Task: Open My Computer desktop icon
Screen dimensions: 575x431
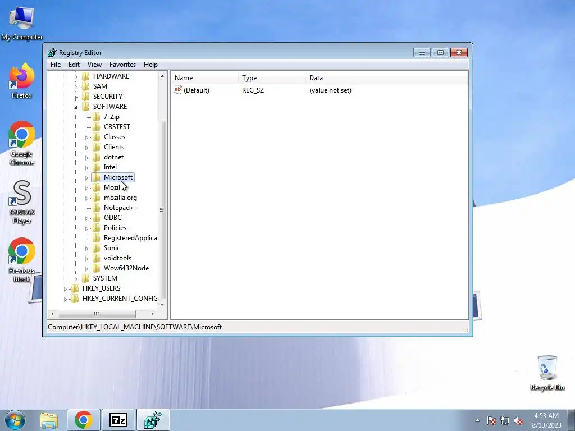Action: pos(22,24)
